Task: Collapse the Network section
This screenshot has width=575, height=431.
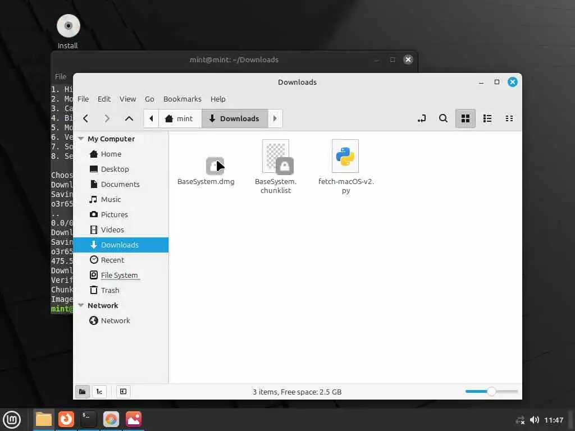Action: [81, 305]
